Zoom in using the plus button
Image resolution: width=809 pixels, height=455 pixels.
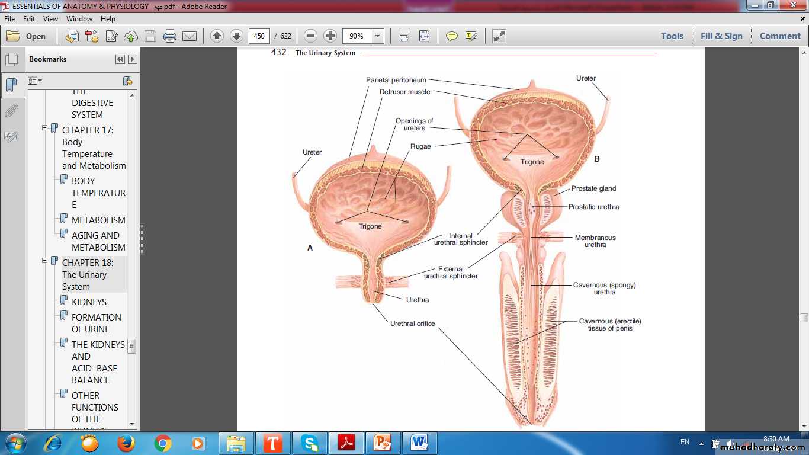[x=330, y=36]
